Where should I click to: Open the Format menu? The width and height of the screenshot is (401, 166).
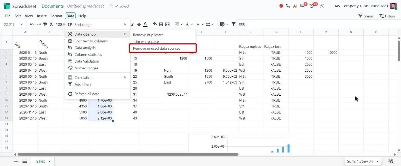point(56,16)
